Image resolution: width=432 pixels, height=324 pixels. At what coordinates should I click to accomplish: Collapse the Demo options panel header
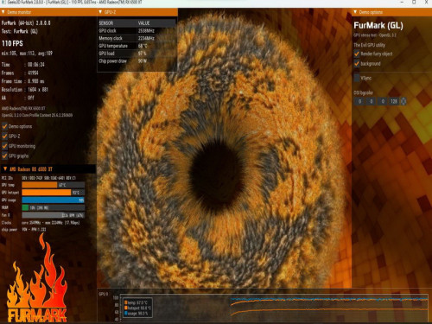point(355,12)
